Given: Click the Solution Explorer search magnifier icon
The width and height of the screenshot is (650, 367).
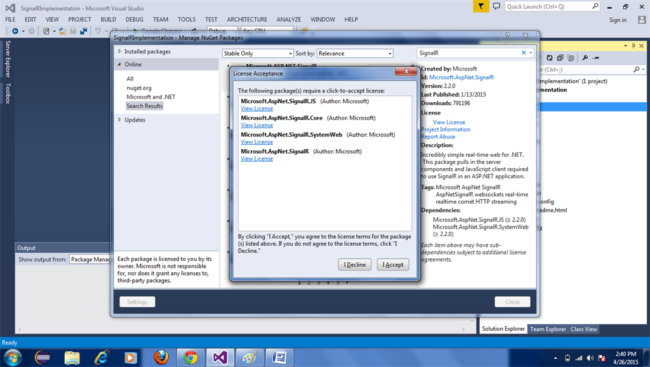Looking at the screenshot, I should [x=636, y=69].
